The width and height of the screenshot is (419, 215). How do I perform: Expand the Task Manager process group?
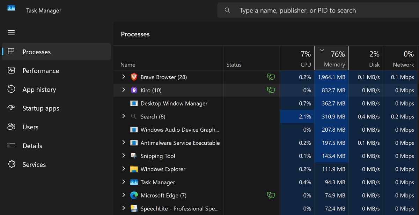tap(124, 182)
